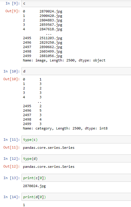The width and height of the screenshot is (131, 207).
Task: Click the 'Name: category, Length: 2500' summary line
Action: tap(65, 129)
